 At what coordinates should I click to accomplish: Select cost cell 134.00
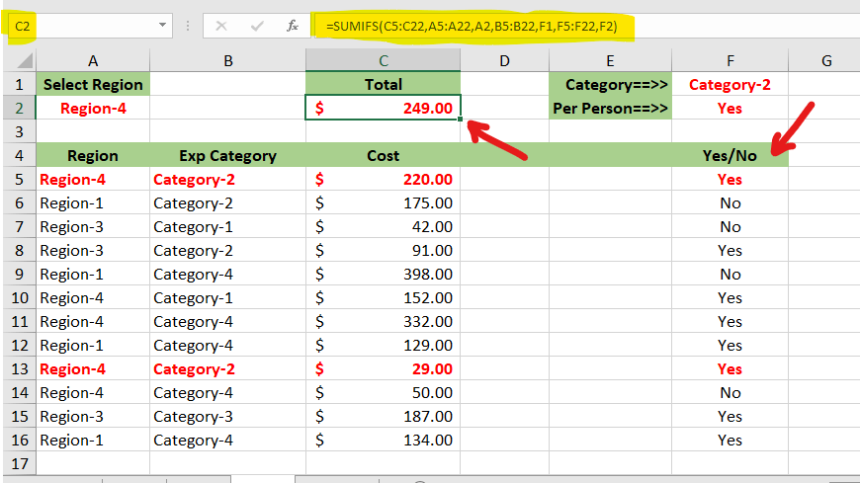click(x=383, y=440)
